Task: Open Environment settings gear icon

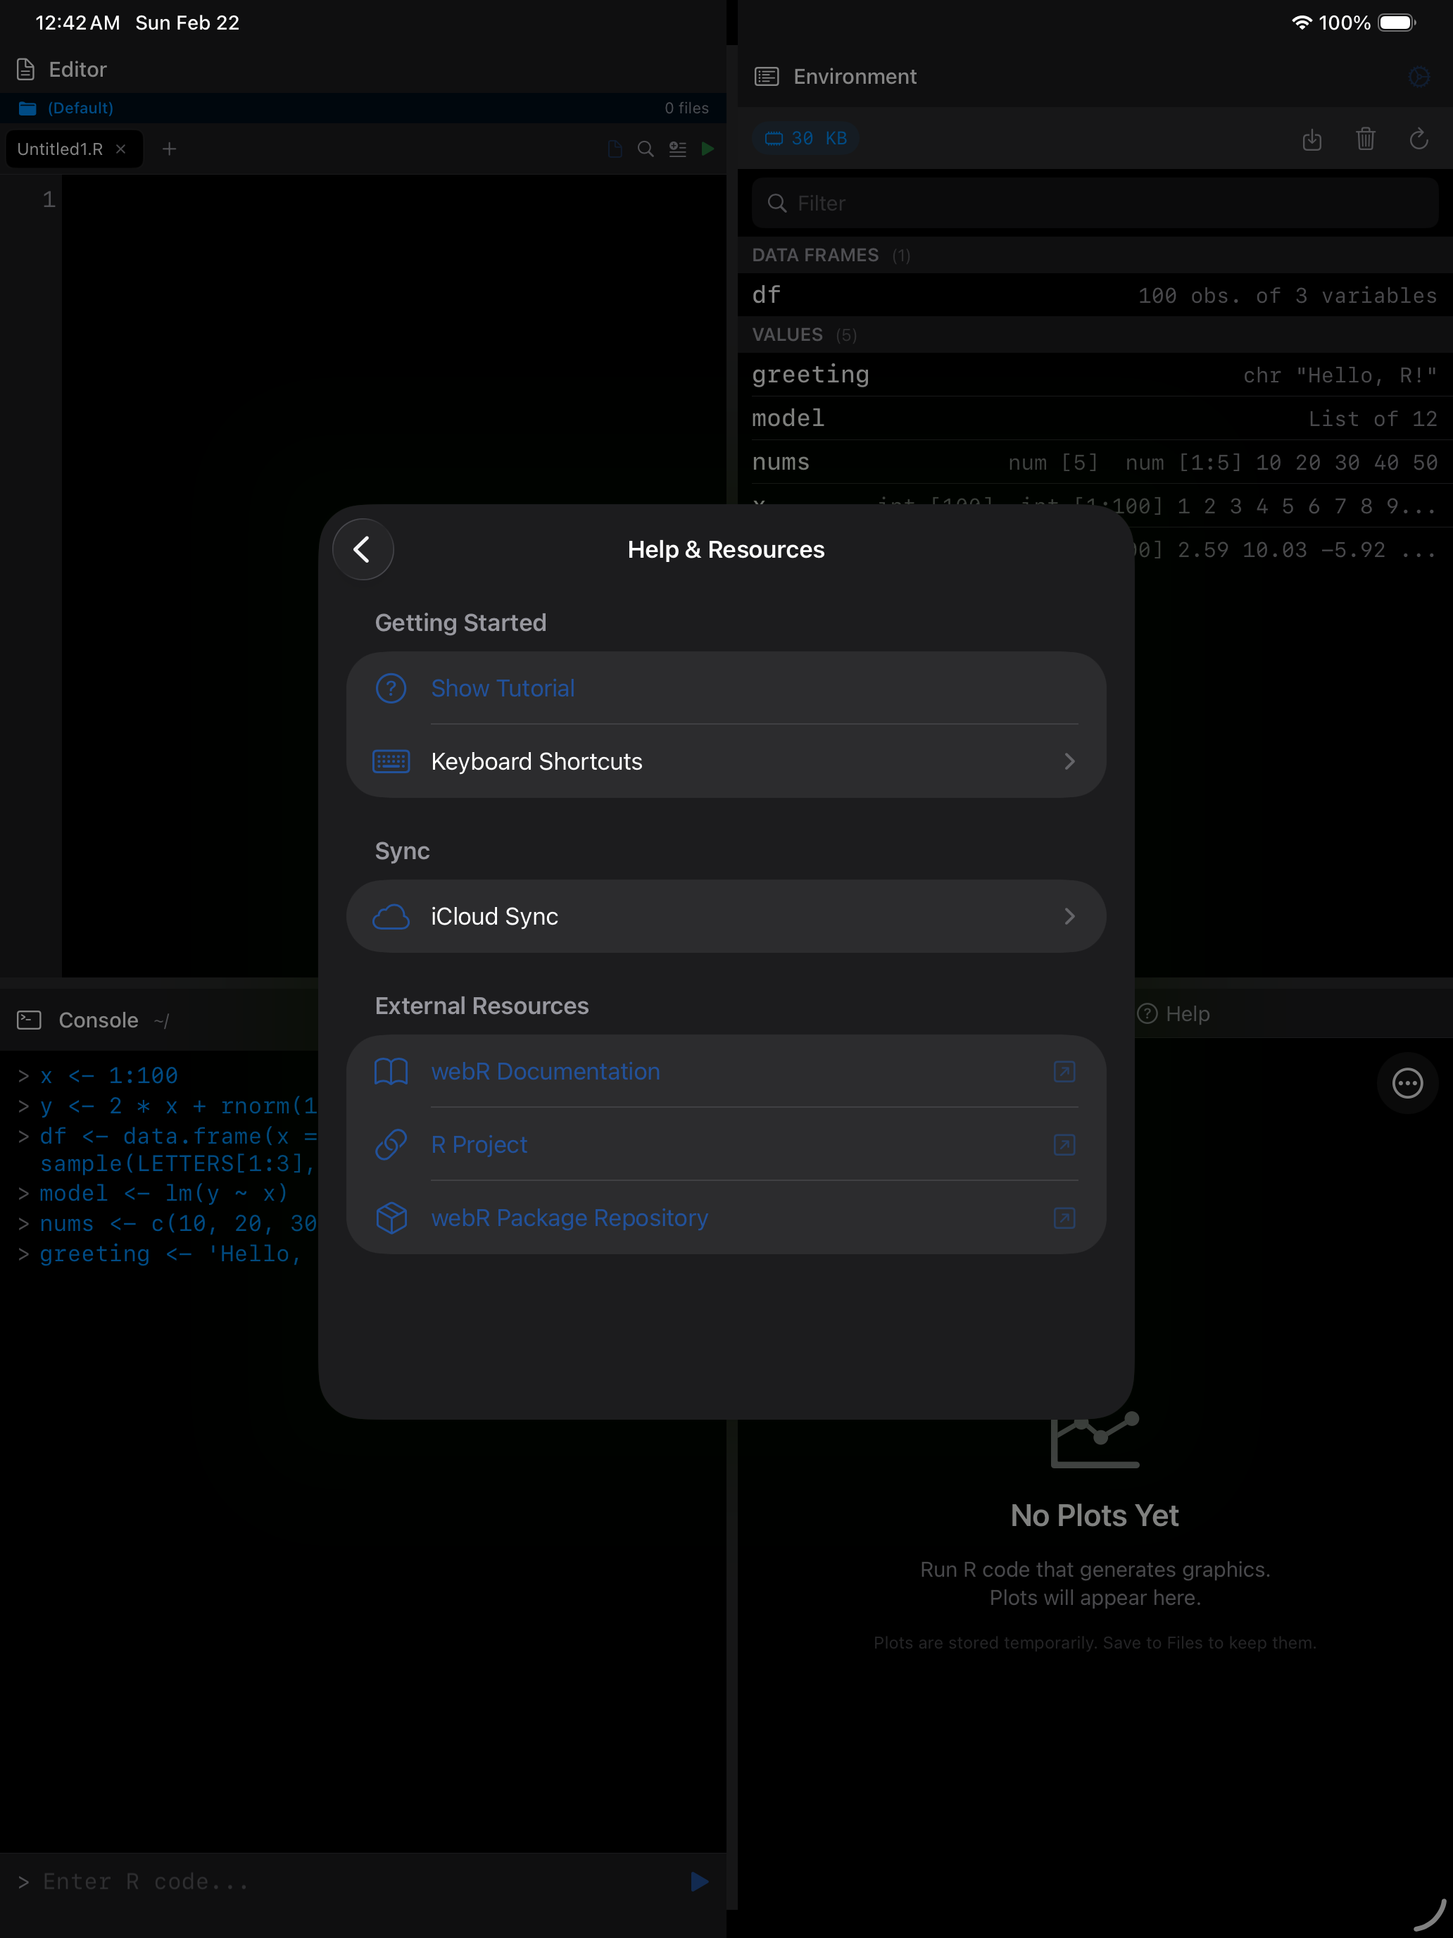Action: [x=1419, y=77]
